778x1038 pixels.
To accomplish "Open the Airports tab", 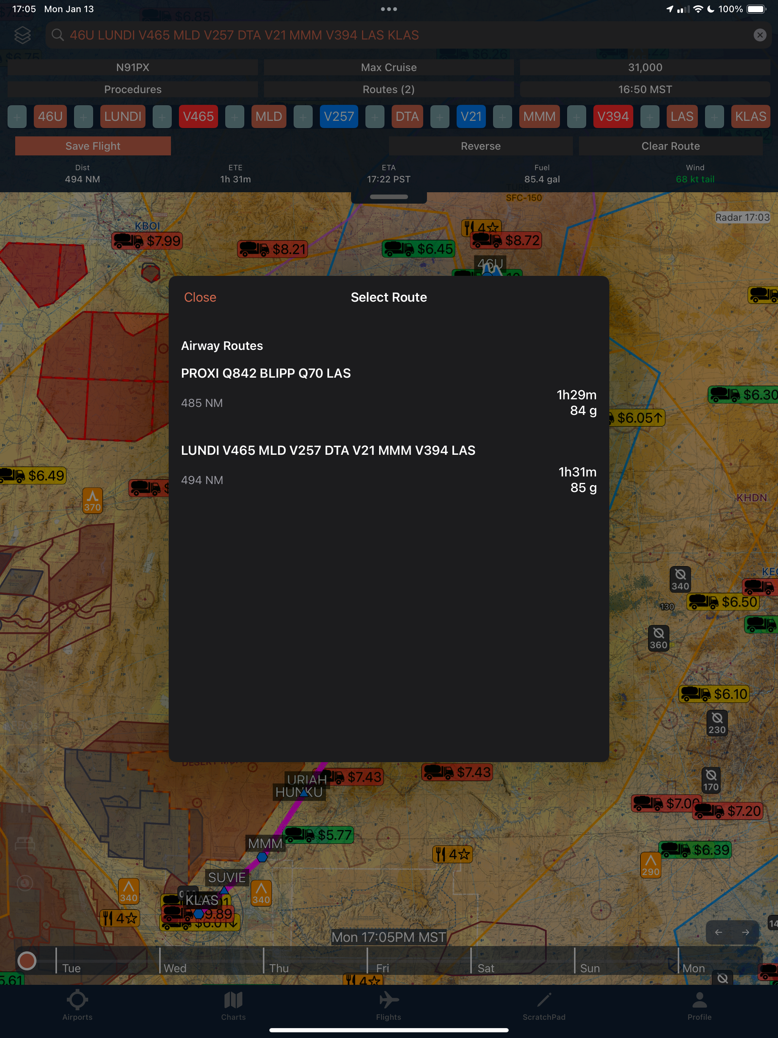I will point(77,1006).
